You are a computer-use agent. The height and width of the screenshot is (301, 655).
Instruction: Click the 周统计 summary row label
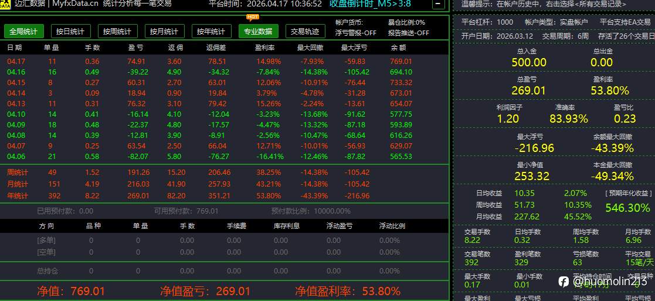[x=18, y=173]
